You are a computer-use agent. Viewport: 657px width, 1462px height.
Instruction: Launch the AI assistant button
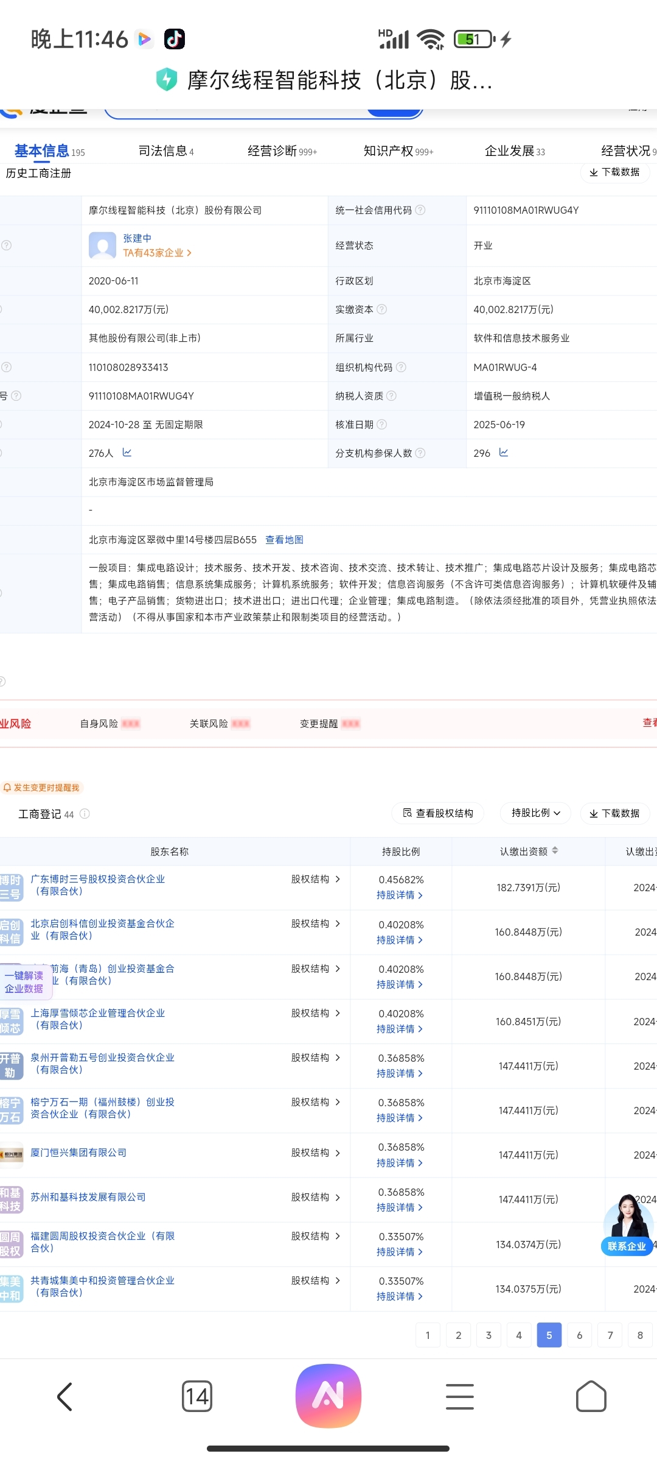click(328, 1396)
